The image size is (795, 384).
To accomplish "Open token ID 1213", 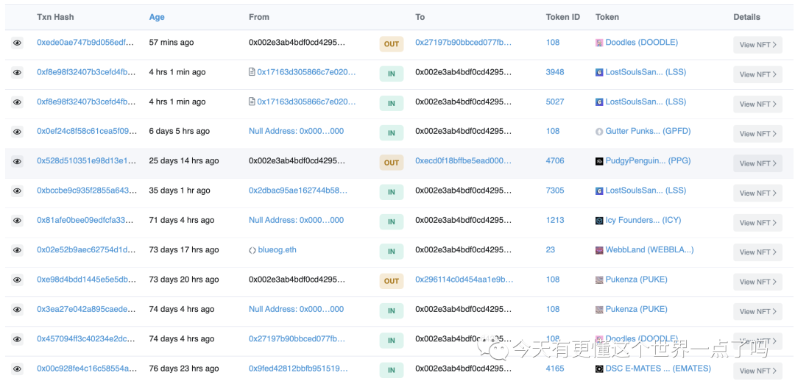I will tap(555, 221).
